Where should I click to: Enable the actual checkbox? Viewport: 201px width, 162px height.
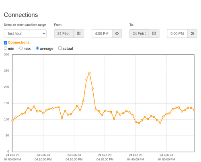point(60,48)
